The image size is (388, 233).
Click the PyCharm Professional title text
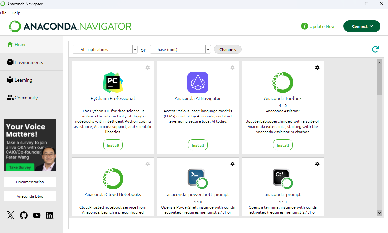(113, 98)
